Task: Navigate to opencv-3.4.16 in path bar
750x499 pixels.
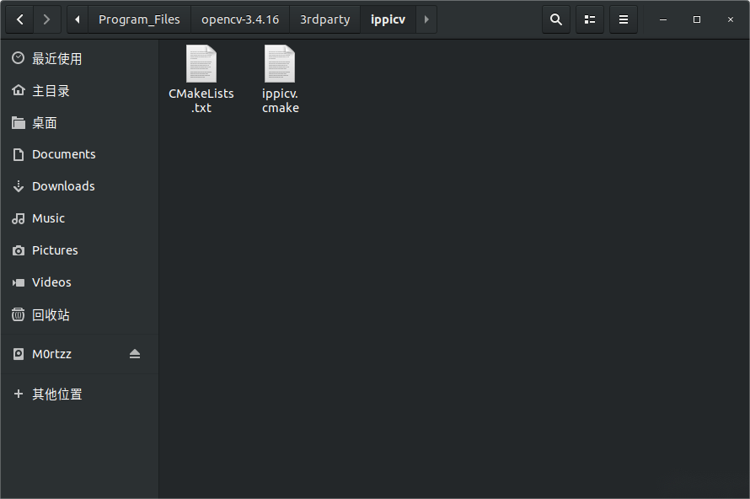Action: click(240, 19)
